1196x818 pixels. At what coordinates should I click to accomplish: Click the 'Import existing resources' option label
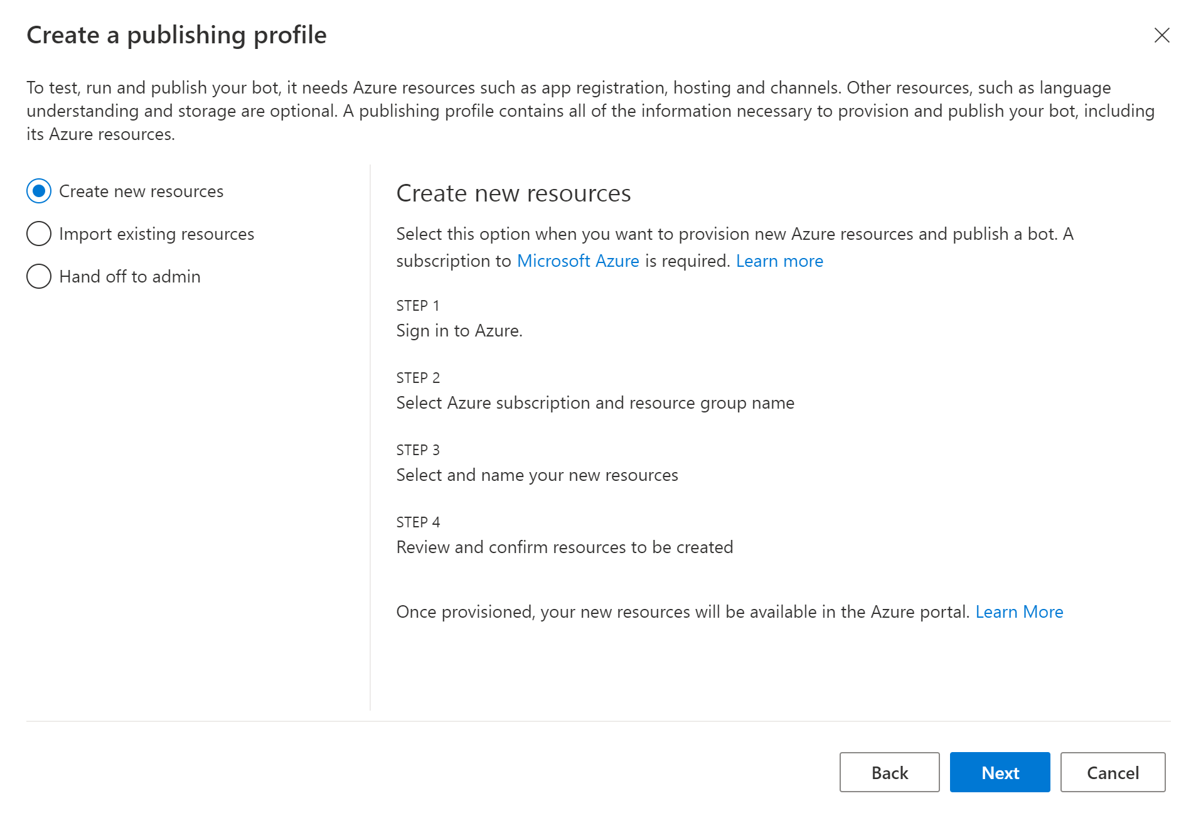(x=156, y=234)
